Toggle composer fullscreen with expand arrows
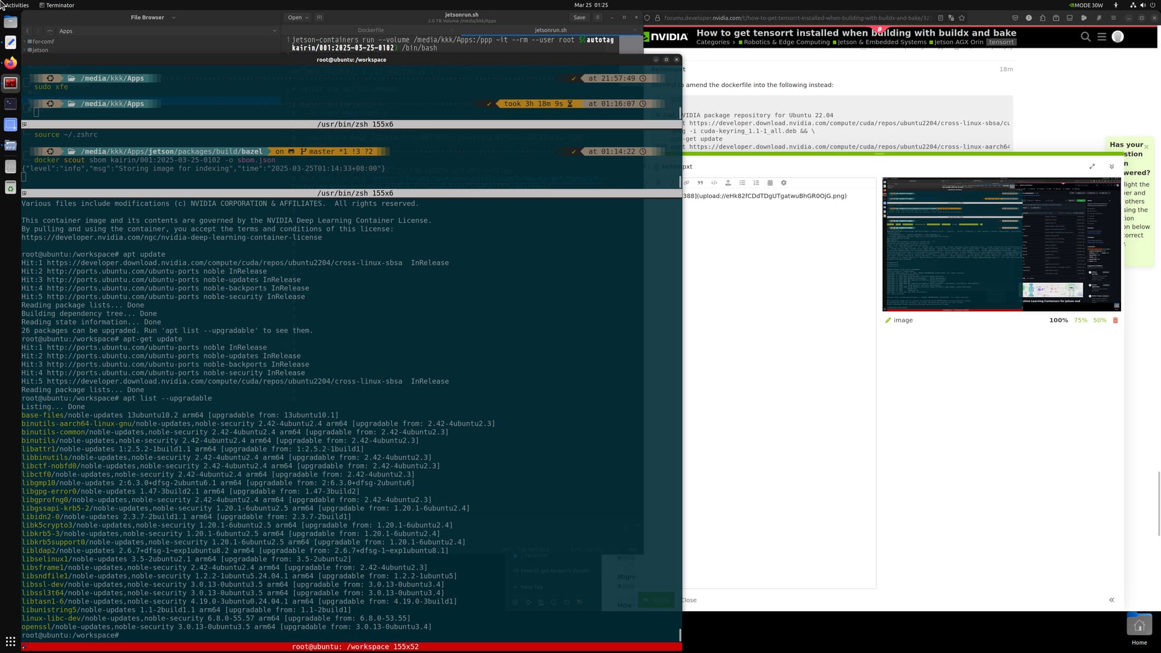This screenshot has width=1161, height=653. point(1092,166)
